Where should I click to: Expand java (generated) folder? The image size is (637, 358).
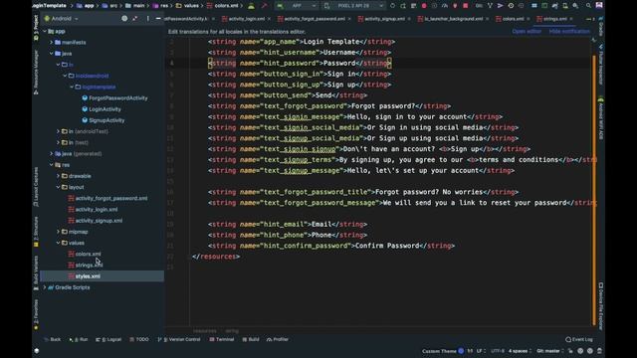tap(52, 154)
